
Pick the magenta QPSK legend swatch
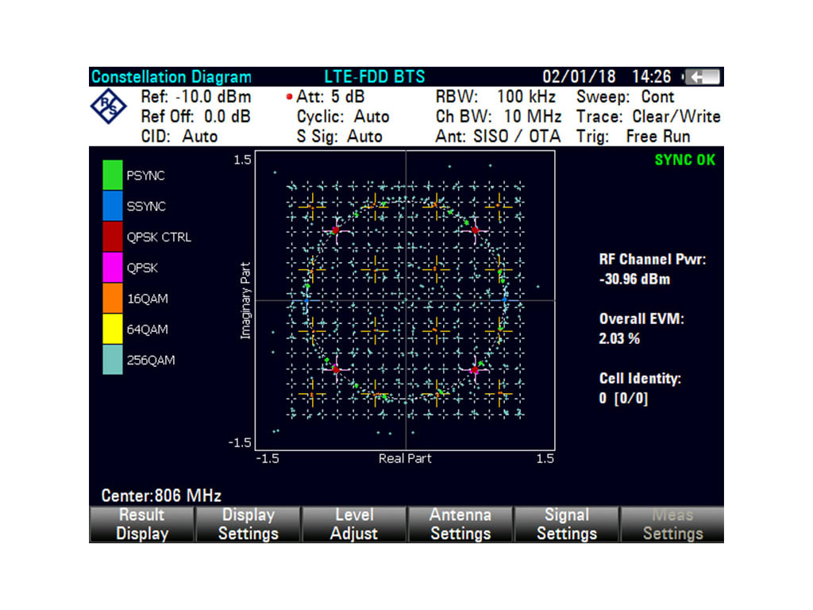tap(113, 268)
